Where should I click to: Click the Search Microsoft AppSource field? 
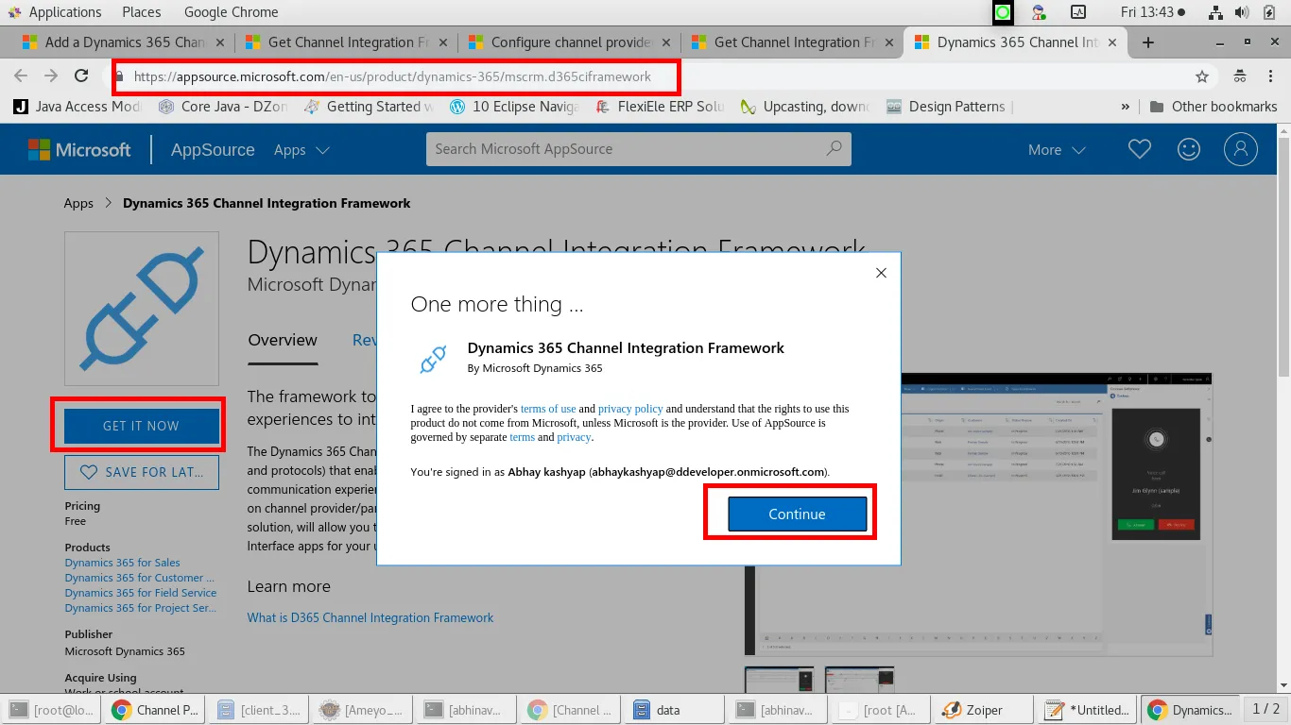pos(639,149)
